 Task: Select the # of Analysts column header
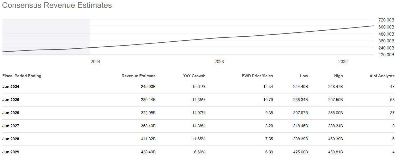(x=382, y=76)
